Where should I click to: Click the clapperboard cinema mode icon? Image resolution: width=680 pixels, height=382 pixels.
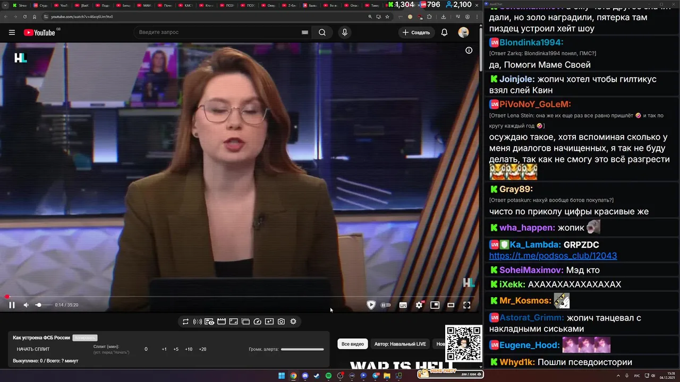[x=222, y=322]
